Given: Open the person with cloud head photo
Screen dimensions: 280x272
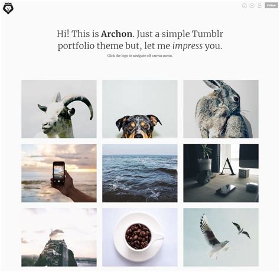Looking at the screenshot, I should (x=59, y=237).
